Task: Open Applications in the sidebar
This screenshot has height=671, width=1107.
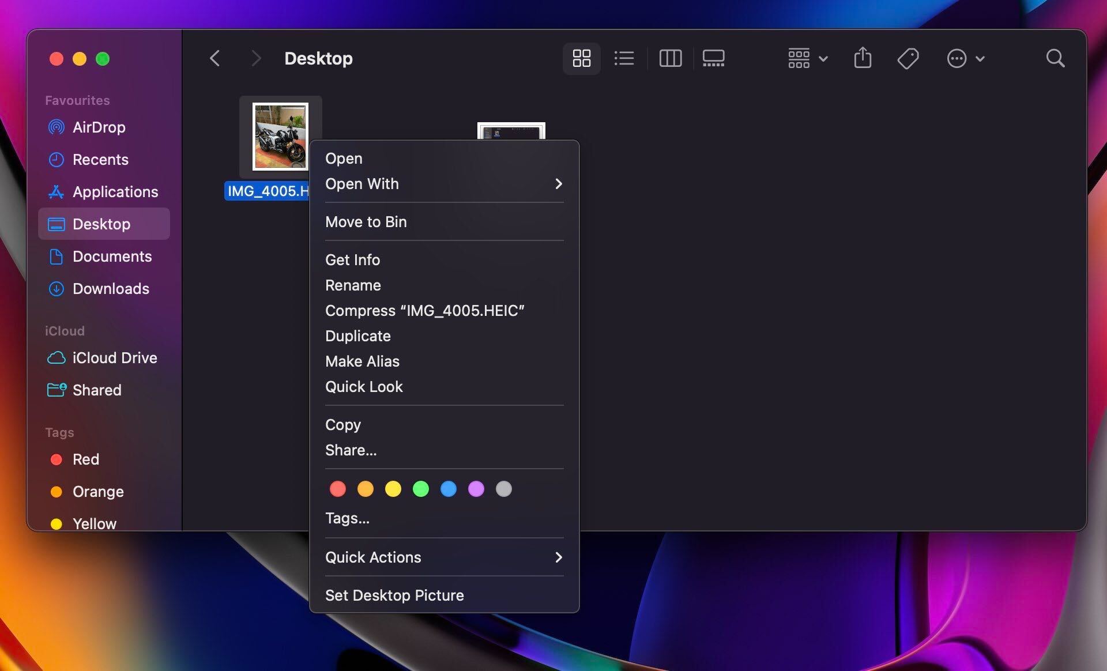Action: 104,191
